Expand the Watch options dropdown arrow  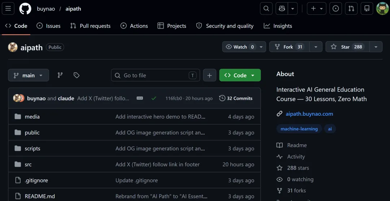(261, 47)
